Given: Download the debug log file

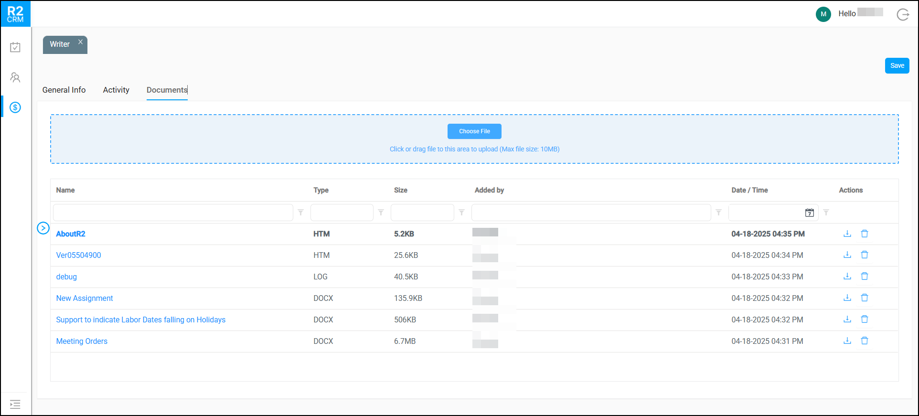Looking at the screenshot, I should (x=847, y=277).
